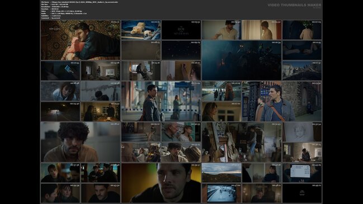Open the red-haired woman at station thumbnail
This screenshot has width=363, height=204.
pyautogui.click(x=221, y=91)
